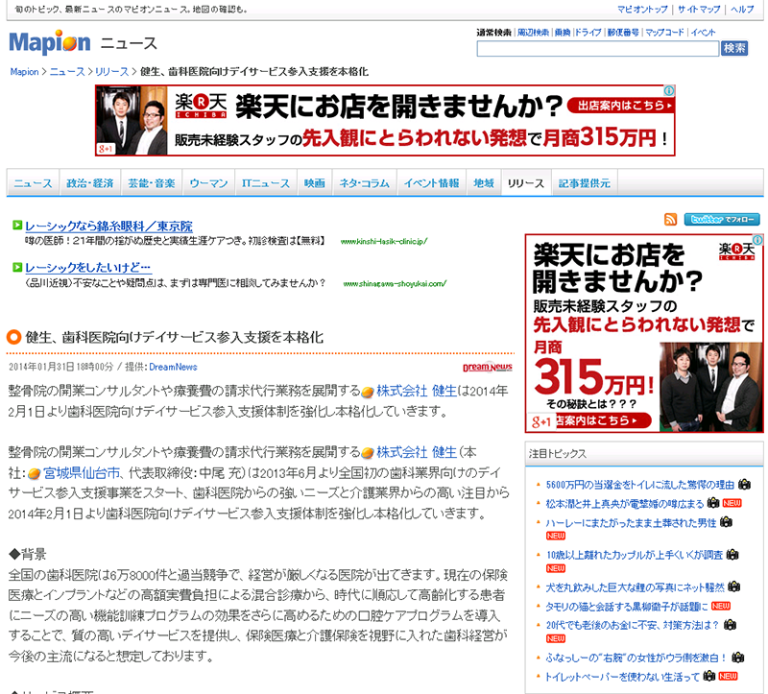Screen dimensions: 768x694
Task: Click the Twitterでフォロー button
Action: [x=722, y=220]
